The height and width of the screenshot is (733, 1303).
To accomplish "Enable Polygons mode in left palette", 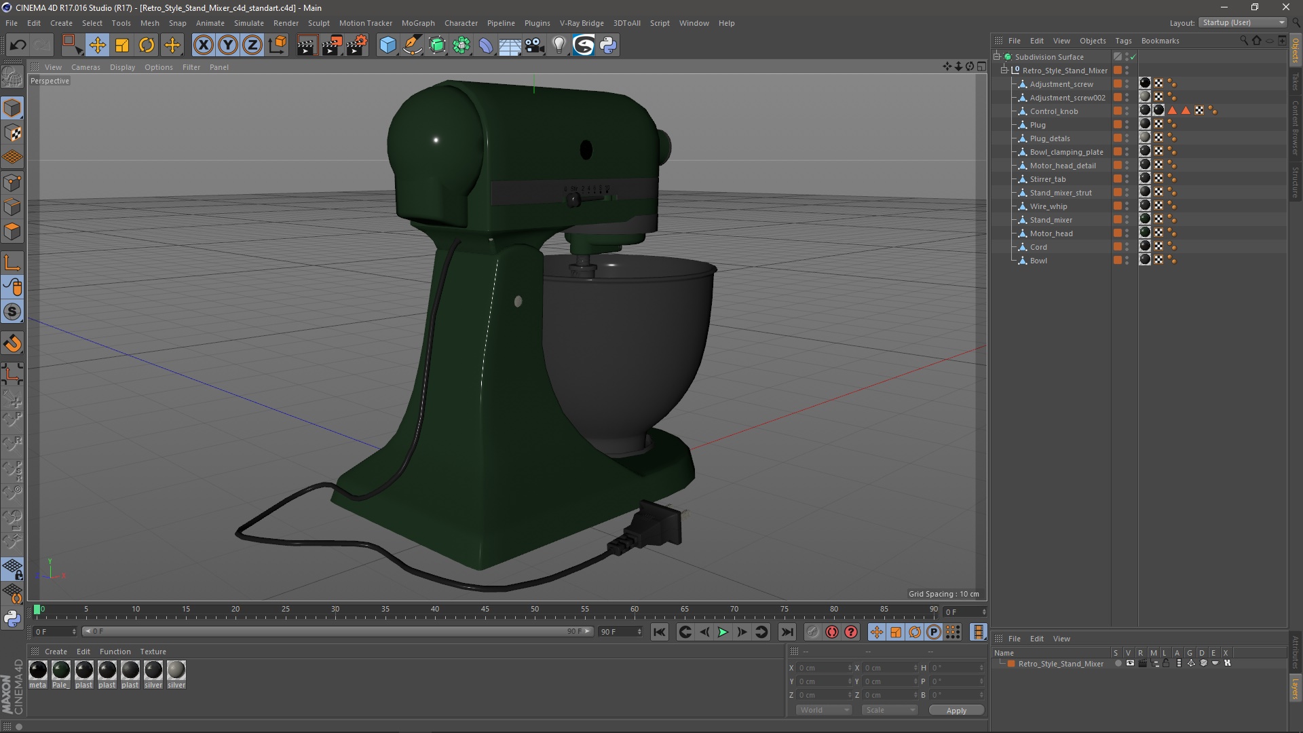I will [x=12, y=231].
